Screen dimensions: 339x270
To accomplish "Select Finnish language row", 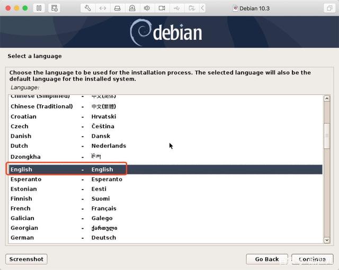I will pos(165,199).
